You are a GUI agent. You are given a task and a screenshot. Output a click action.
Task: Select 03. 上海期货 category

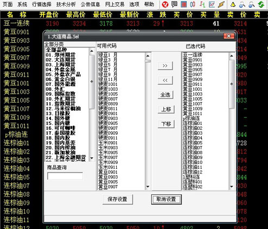(x=61, y=65)
